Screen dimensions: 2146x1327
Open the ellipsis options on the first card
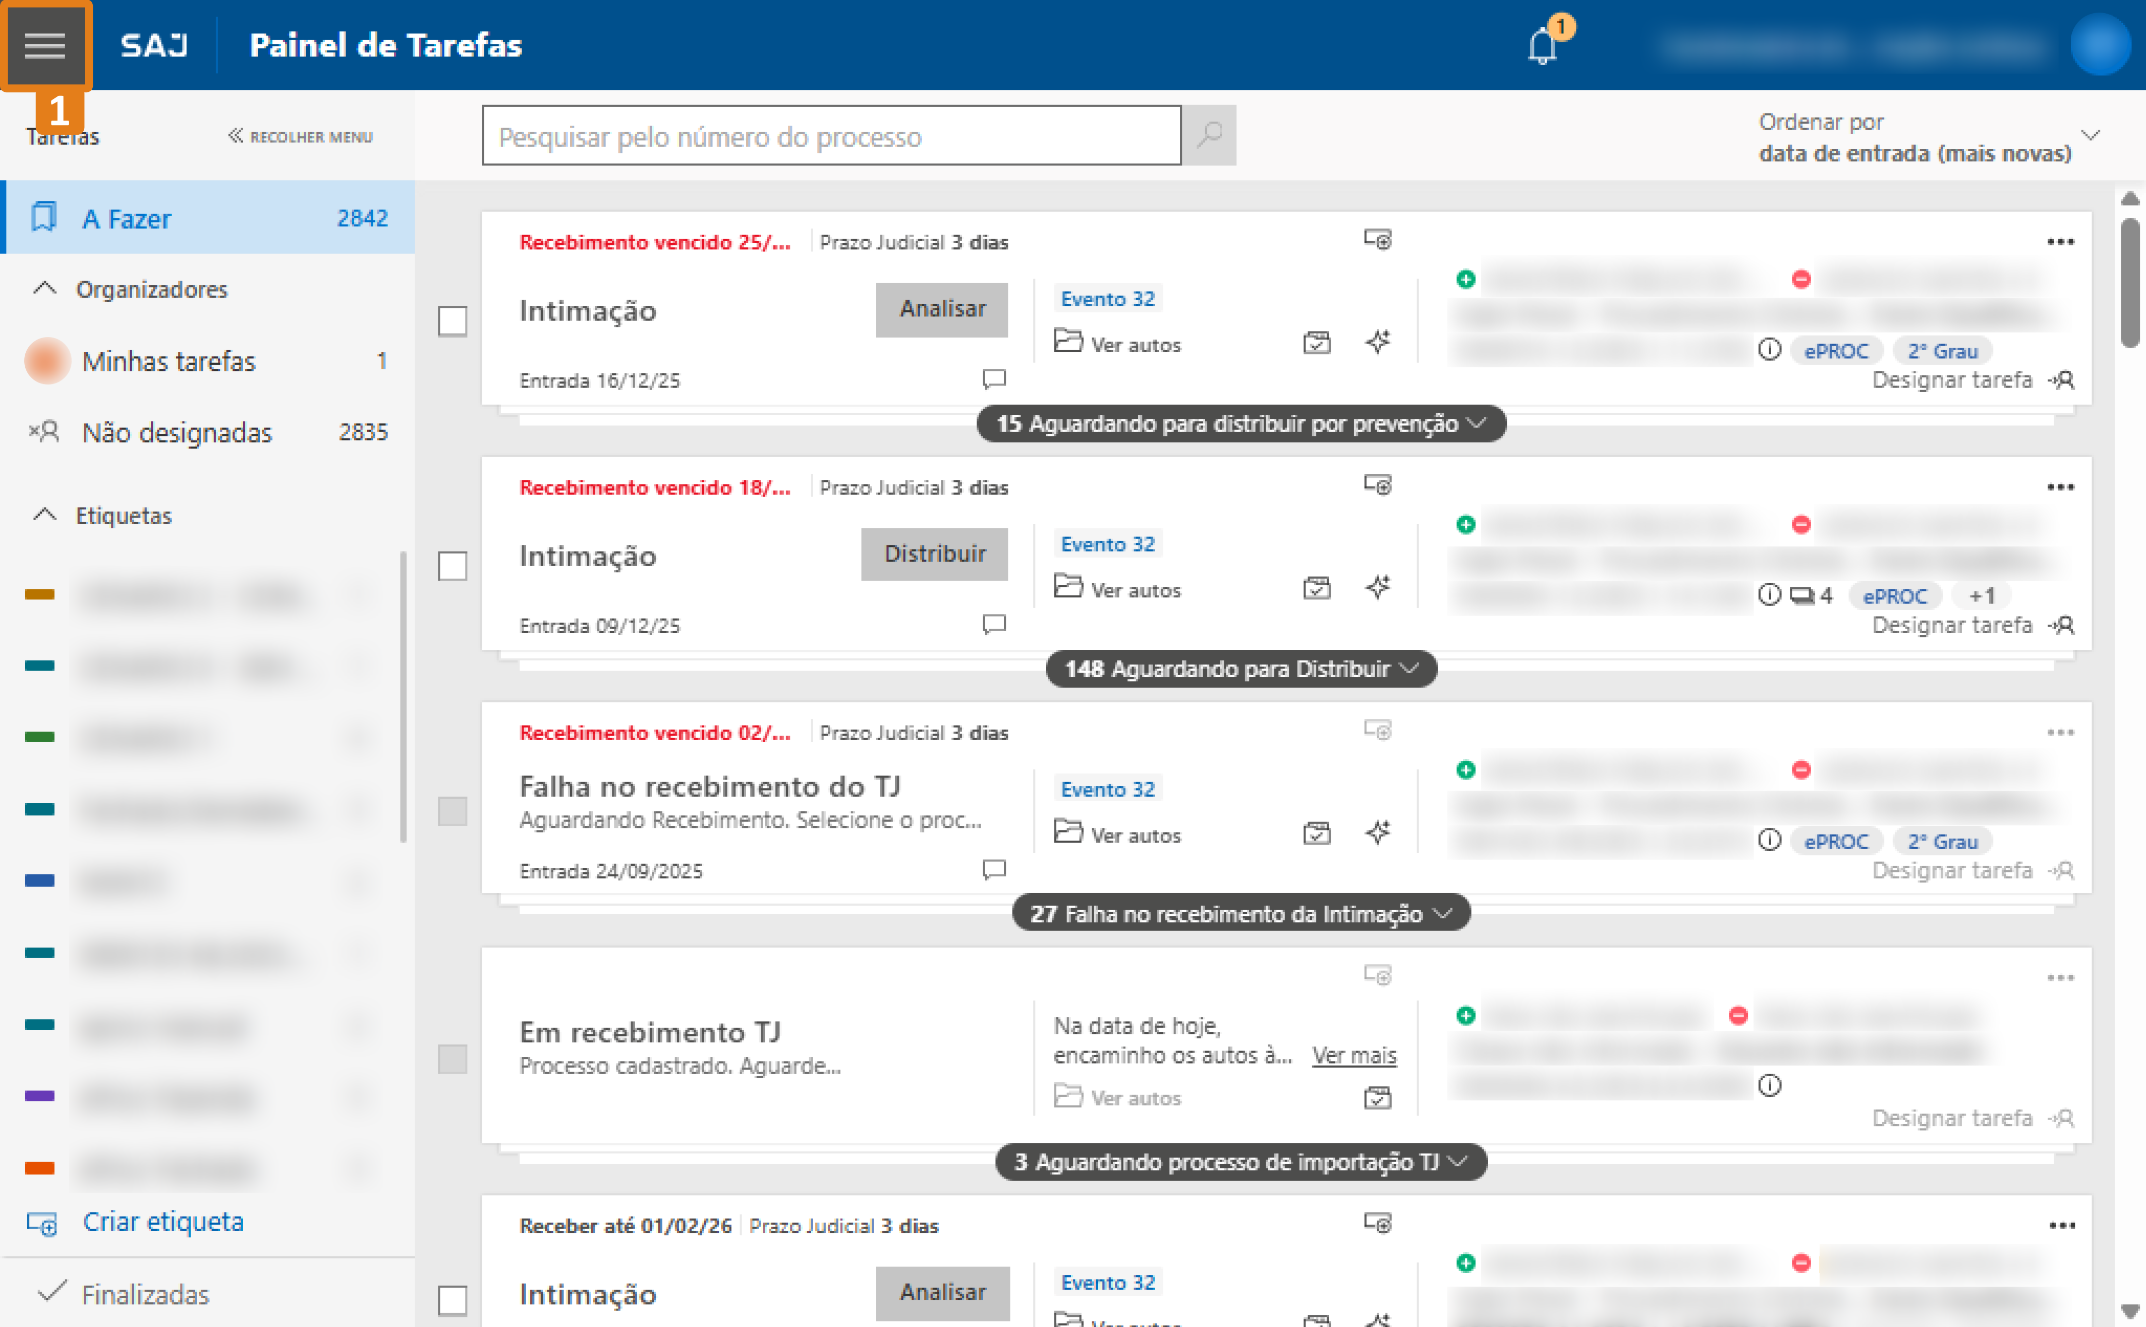pos(2061,242)
